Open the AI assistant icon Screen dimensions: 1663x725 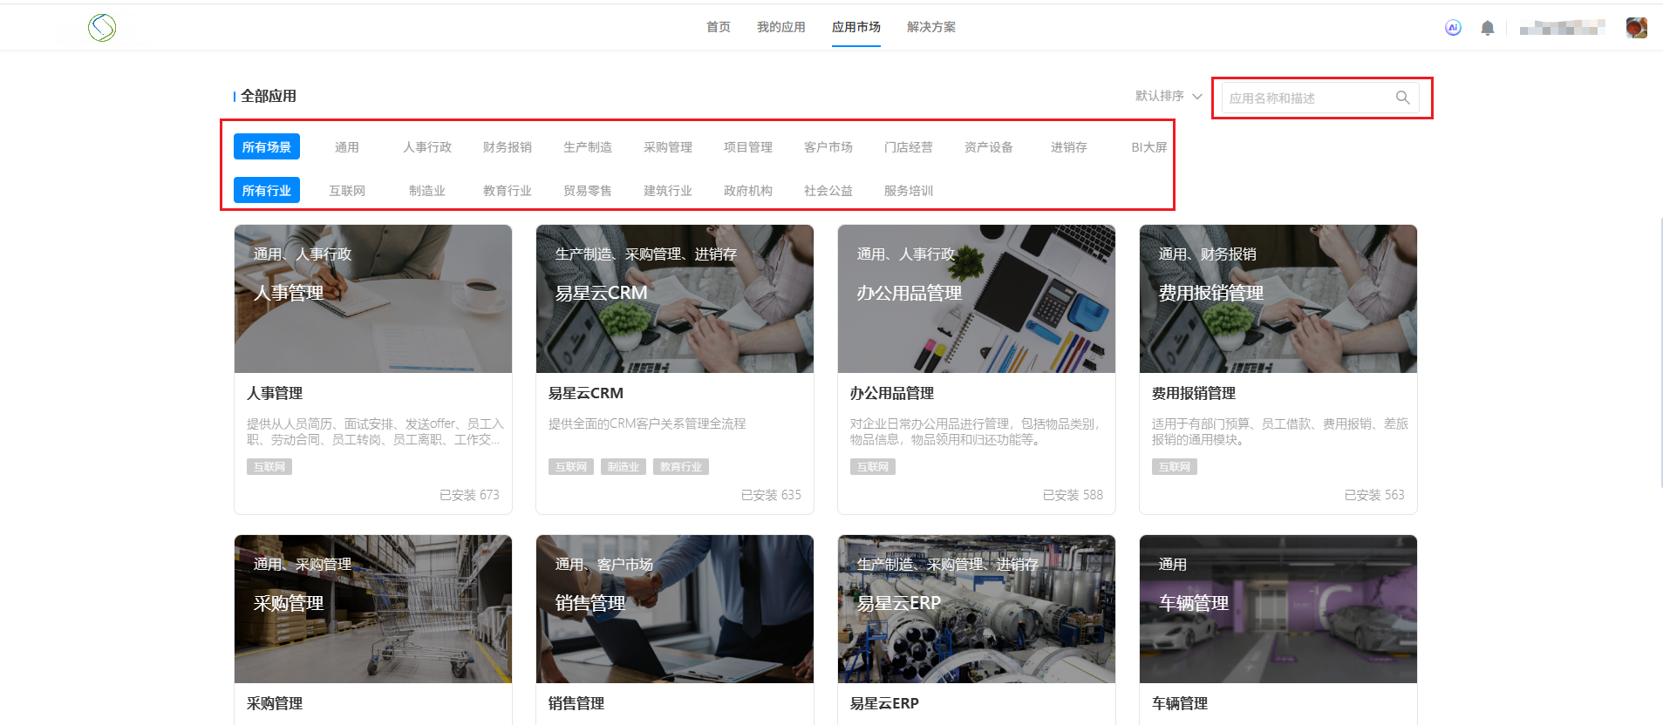point(1453,28)
